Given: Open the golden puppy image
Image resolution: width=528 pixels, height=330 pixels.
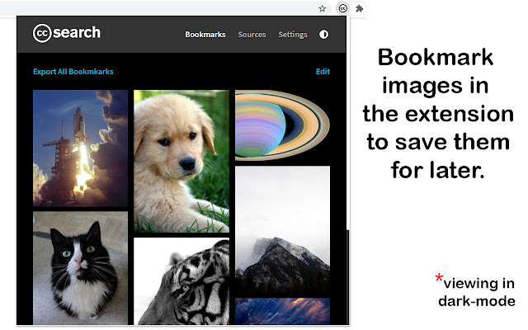Looking at the screenshot, I should [x=181, y=162].
